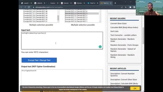Open Random Generator - Random Order link

point(123,40)
